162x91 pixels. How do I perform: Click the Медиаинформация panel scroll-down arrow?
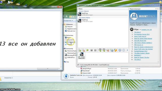pos(158,62)
